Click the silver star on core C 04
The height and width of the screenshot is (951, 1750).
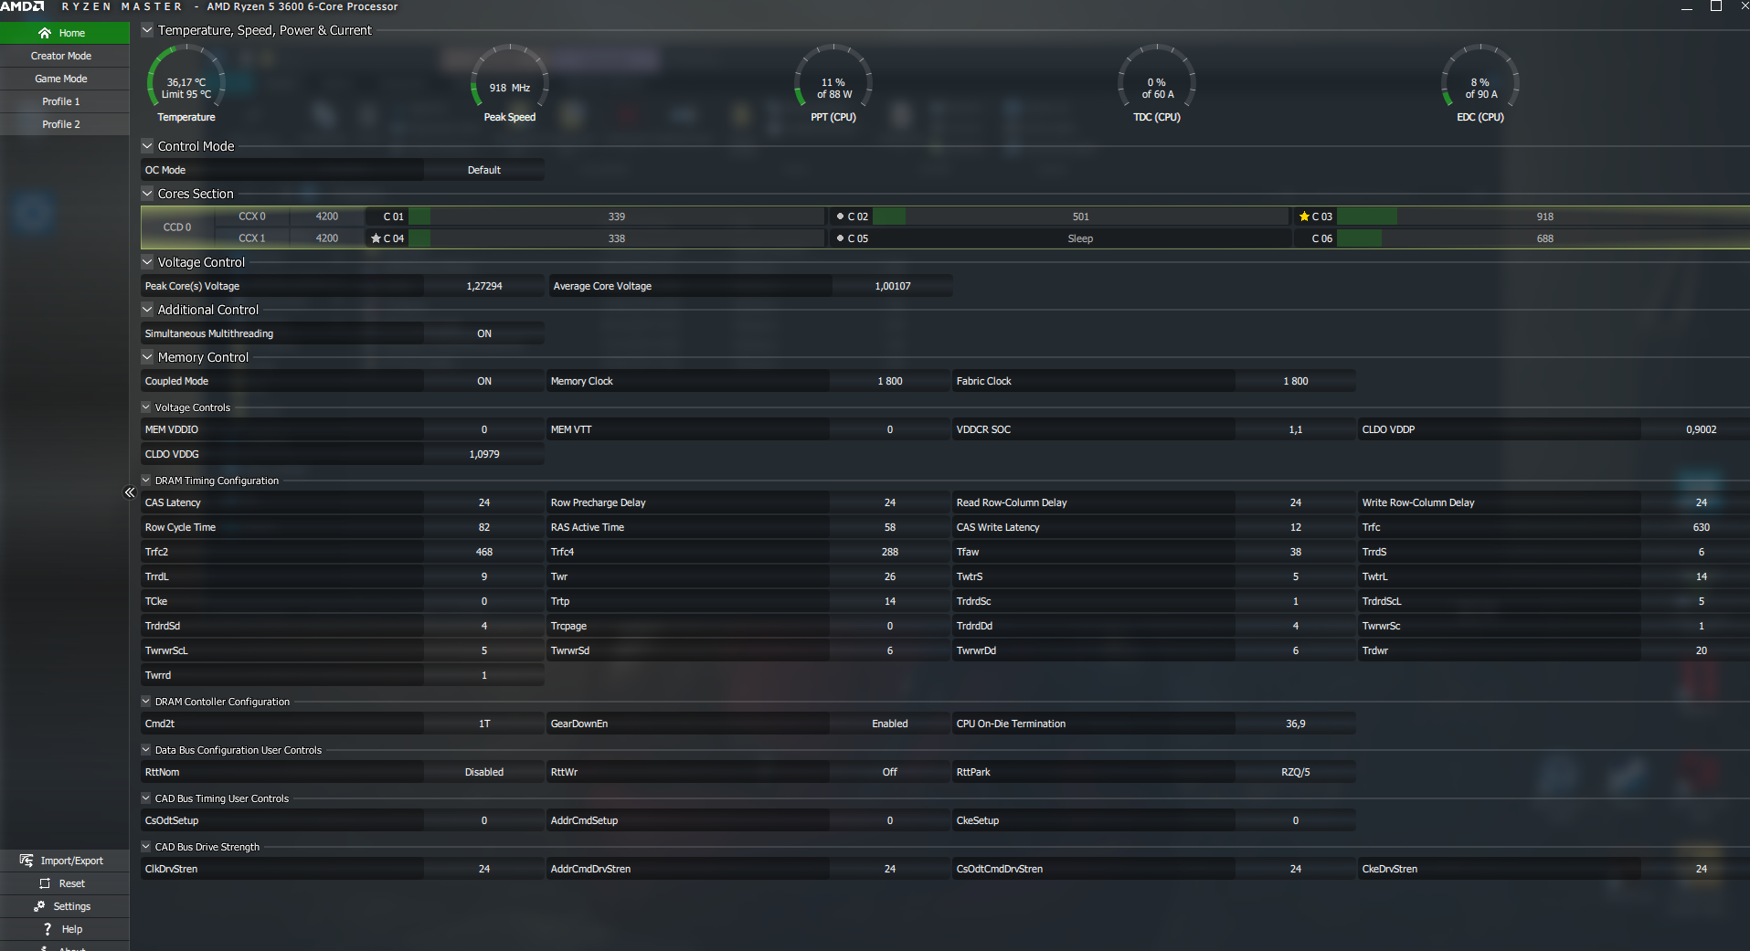(x=376, y=238)
